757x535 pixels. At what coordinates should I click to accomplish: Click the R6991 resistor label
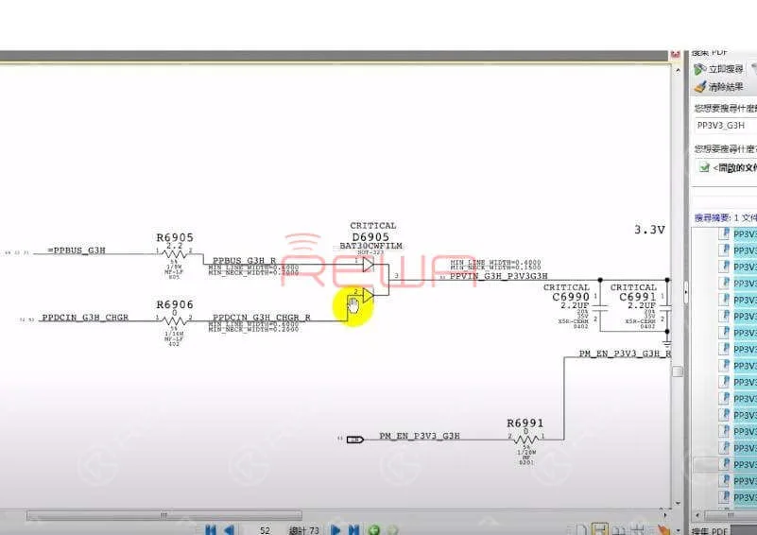click(x=525, y=423)
